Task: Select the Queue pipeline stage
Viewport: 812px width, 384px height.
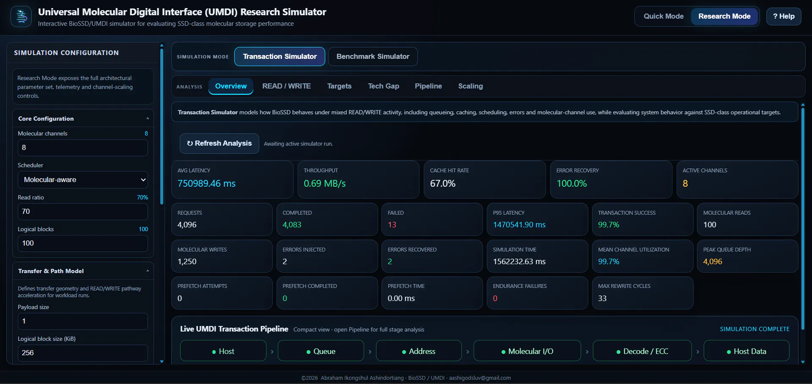Action: click(x=321, y=351)
